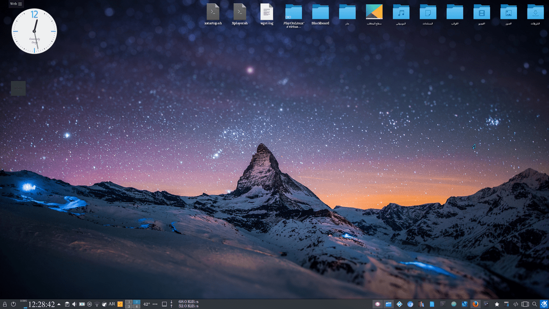
Task: Switch to virtual desktop 1
Action: (129, 302)
